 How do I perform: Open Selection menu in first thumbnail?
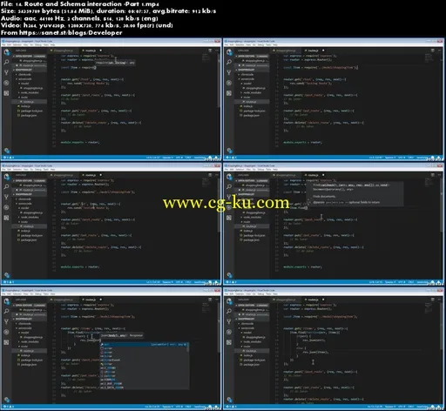tap(17, 45)
